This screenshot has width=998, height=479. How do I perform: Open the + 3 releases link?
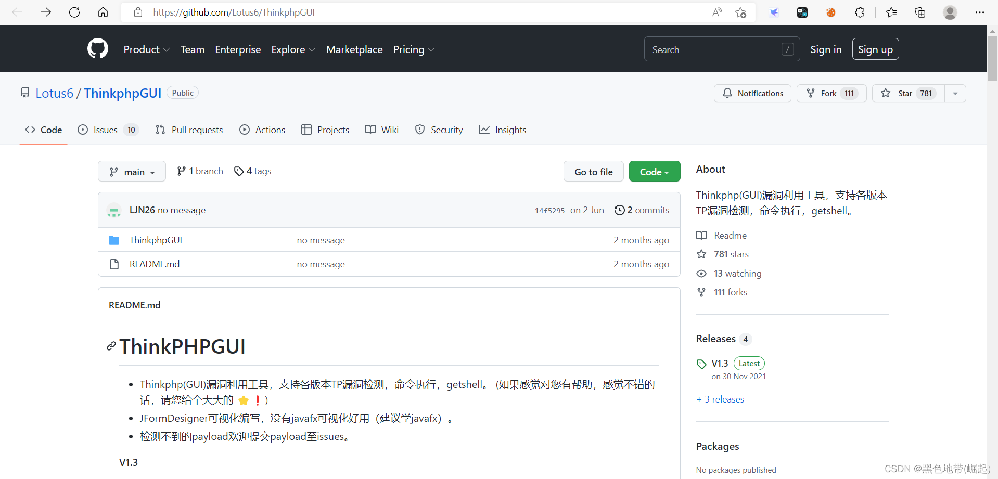click(x=720, y=399)
